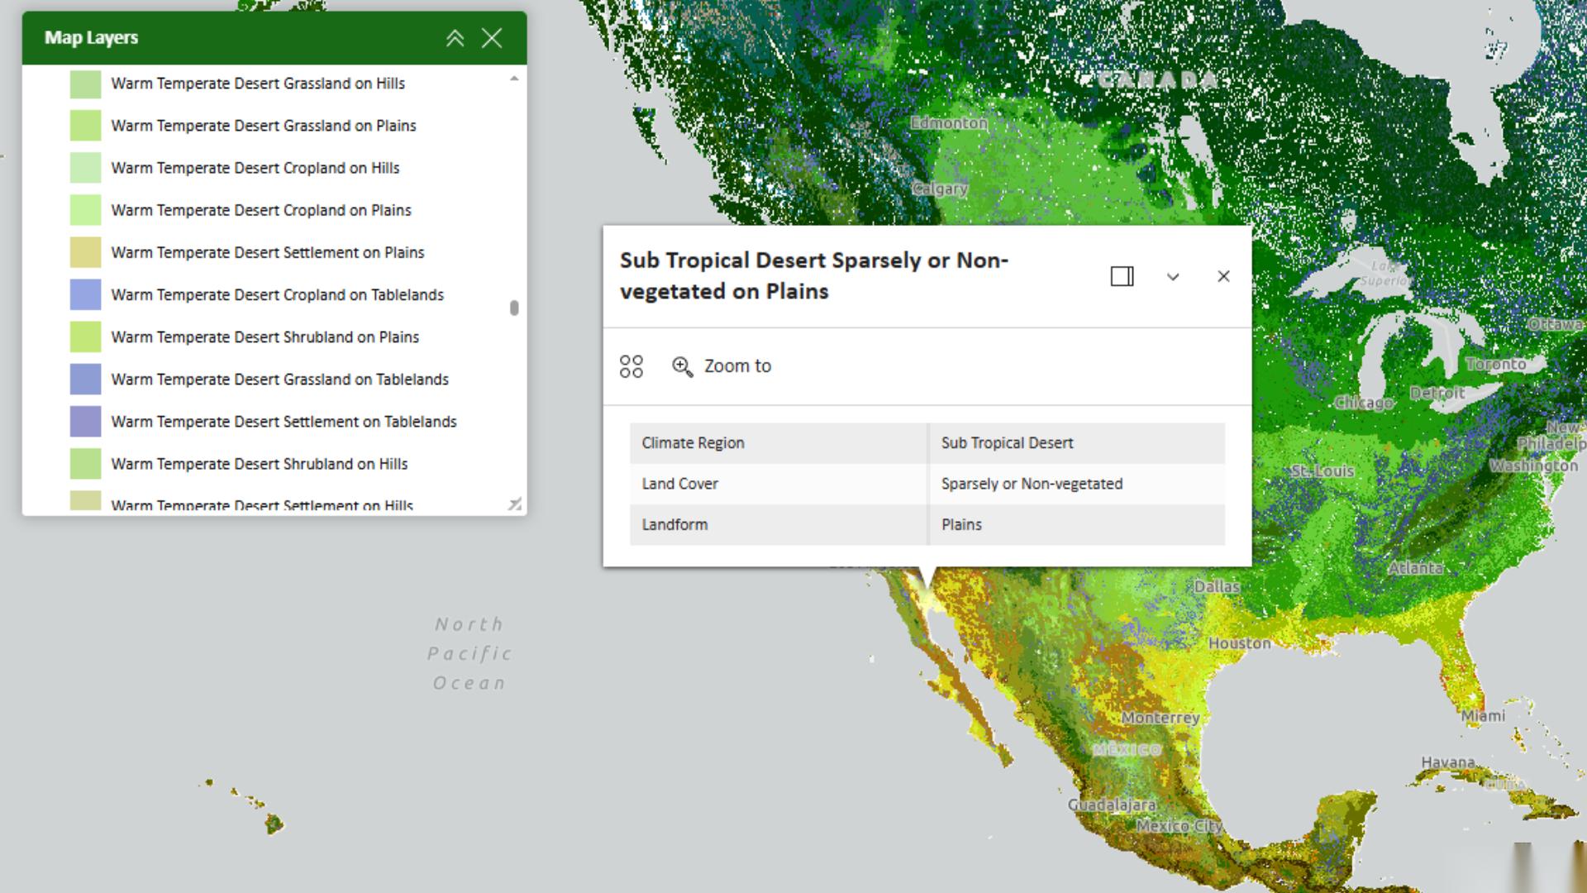
Task: Click the panel resize handle corner
Action: click(x=515, y=504)
